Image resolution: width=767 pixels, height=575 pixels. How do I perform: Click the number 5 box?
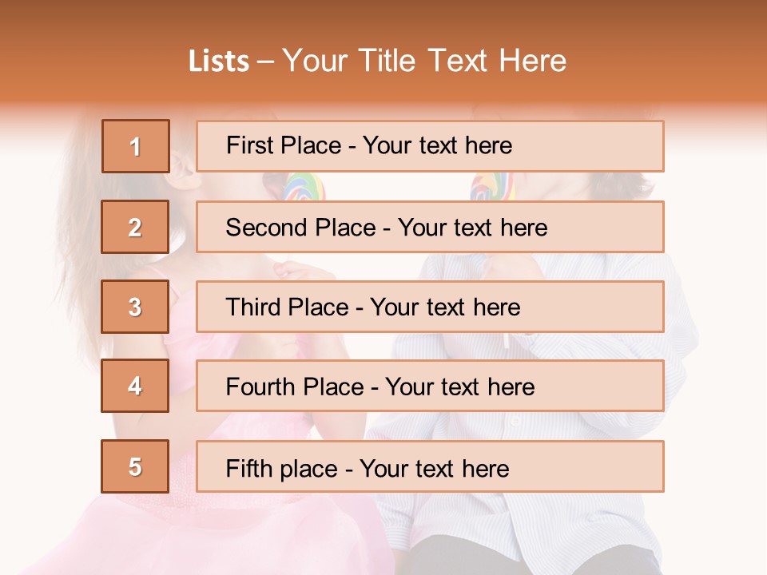click(135, 466)
